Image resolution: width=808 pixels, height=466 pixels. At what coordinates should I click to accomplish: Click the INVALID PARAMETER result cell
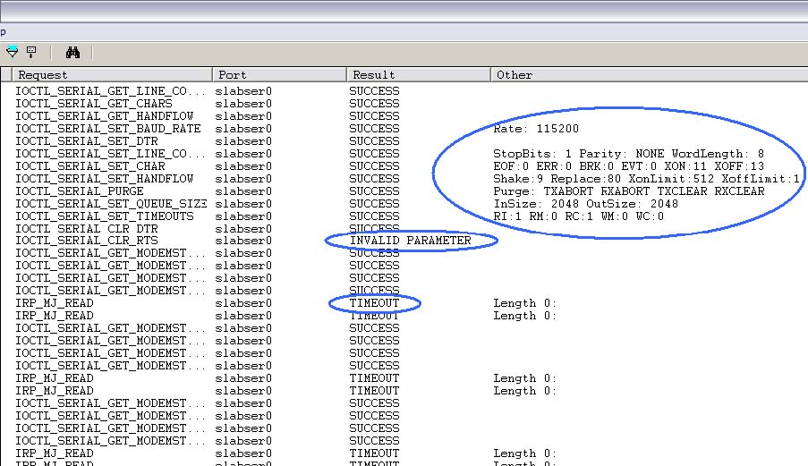[x=410, y=241]
